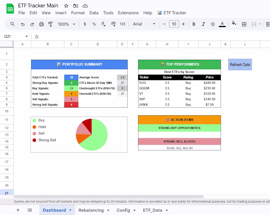
Task: Open more number formats 123
Action: [122, 24]
